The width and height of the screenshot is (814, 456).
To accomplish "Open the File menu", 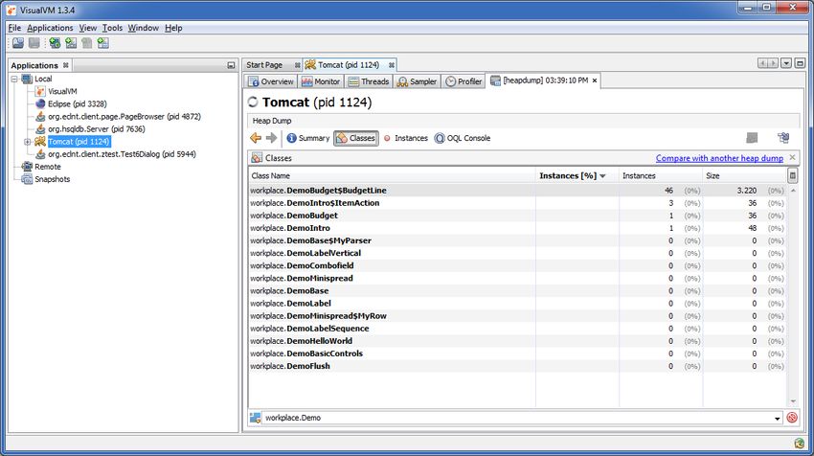I will coord(14,28).
